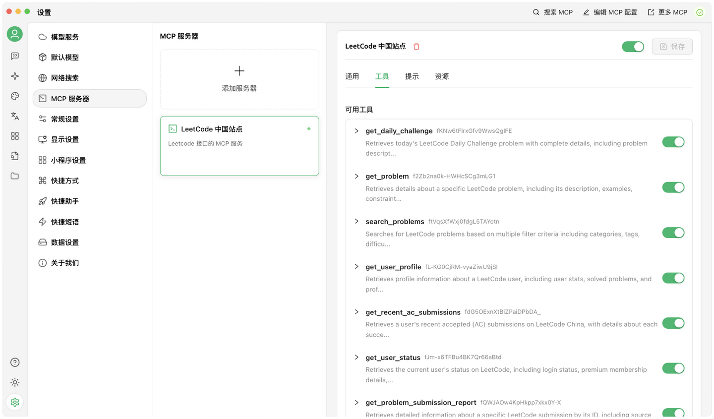Screen dimensions: 714x419
Task: Disable the LeetCode 中国站点 server switch
Action: (633, 46)
